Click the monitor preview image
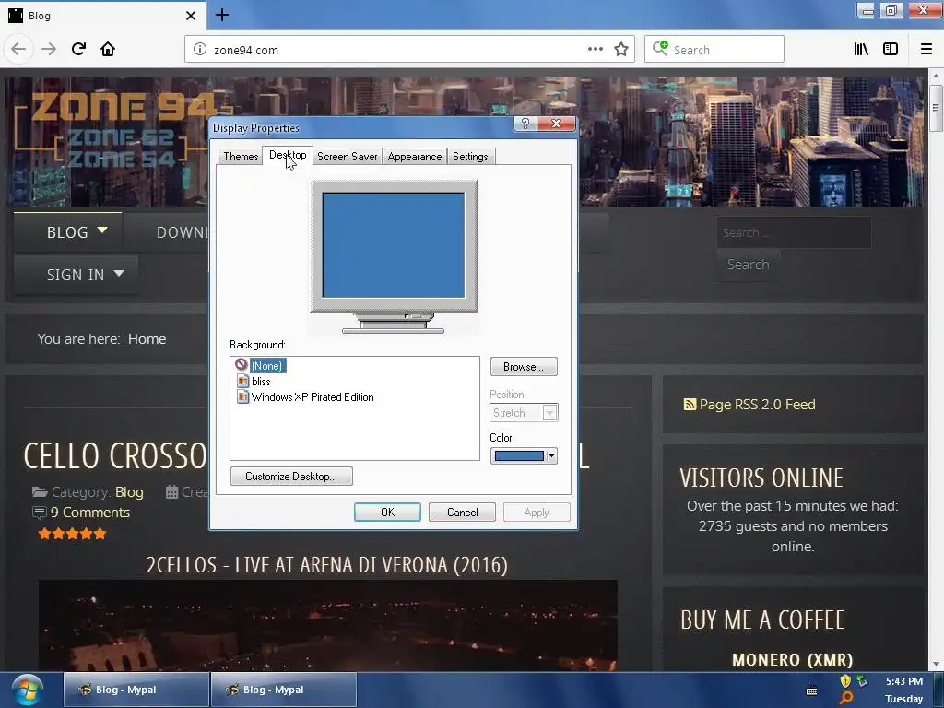The height and width of the screenshot is (708, 944). (395, 256)
